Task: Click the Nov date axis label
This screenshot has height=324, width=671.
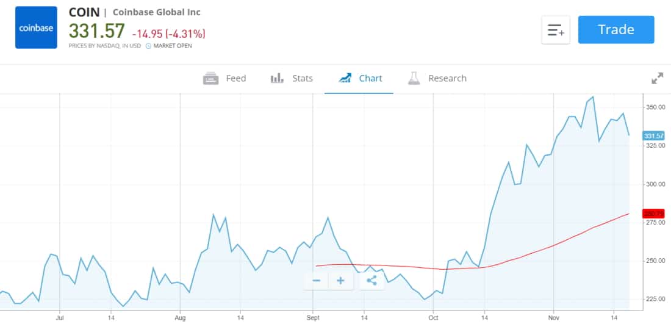Action: (554, 318)
